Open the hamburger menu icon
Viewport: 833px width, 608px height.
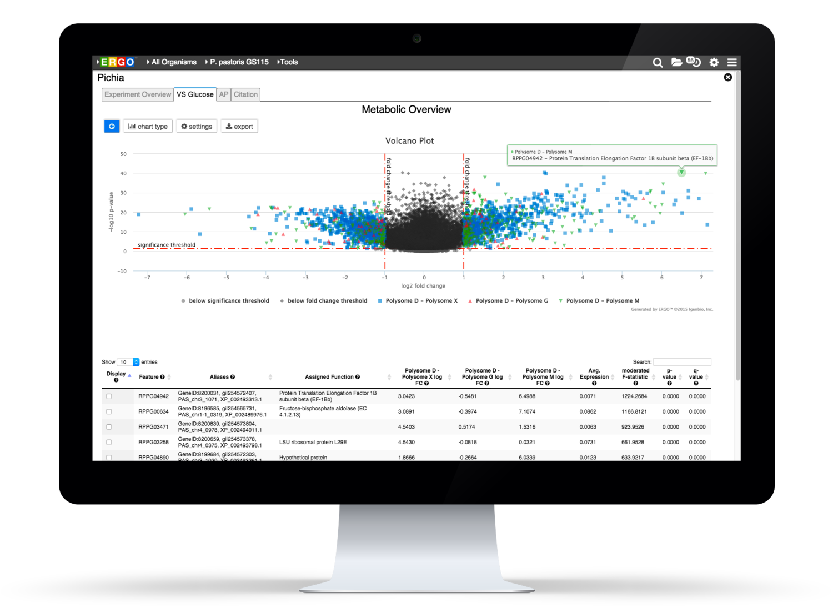(x=732, y=62)
